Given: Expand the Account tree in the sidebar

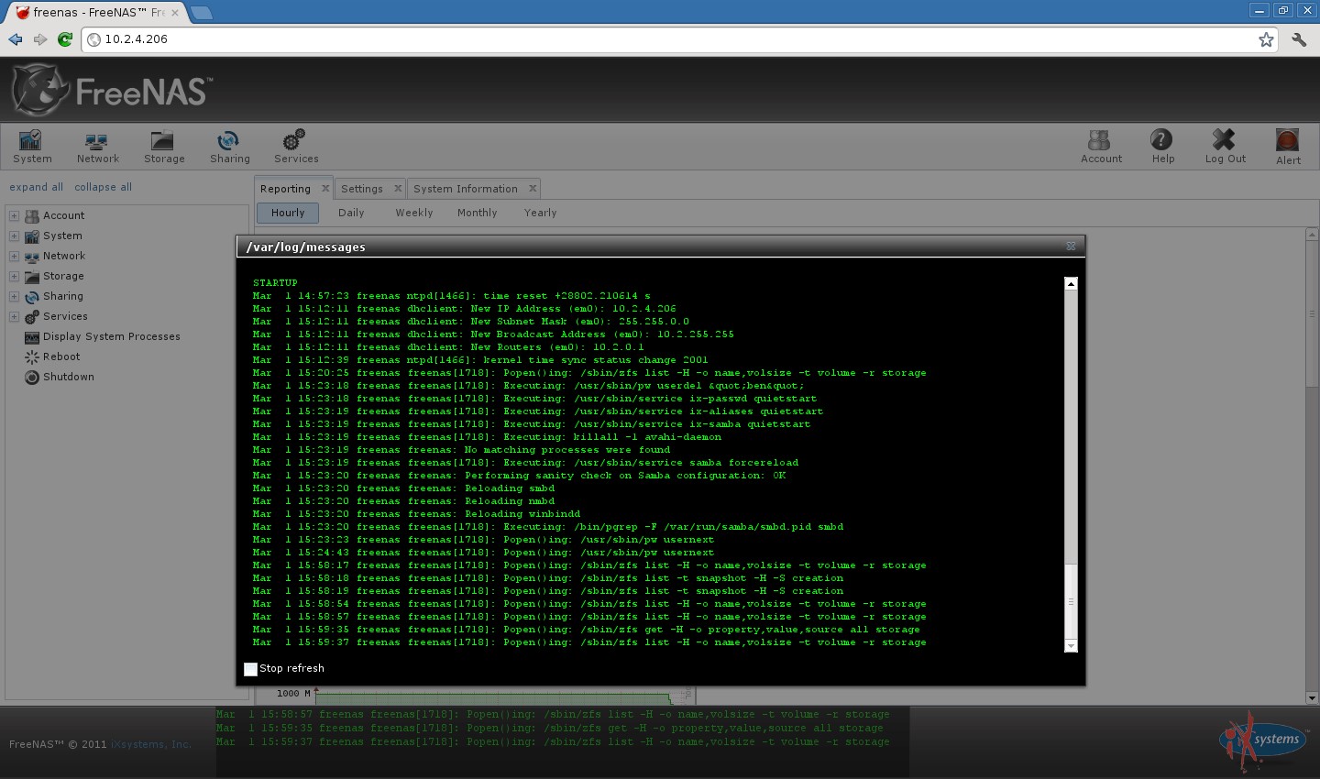Looking at the screenshot, I should [x=14, y=215].
